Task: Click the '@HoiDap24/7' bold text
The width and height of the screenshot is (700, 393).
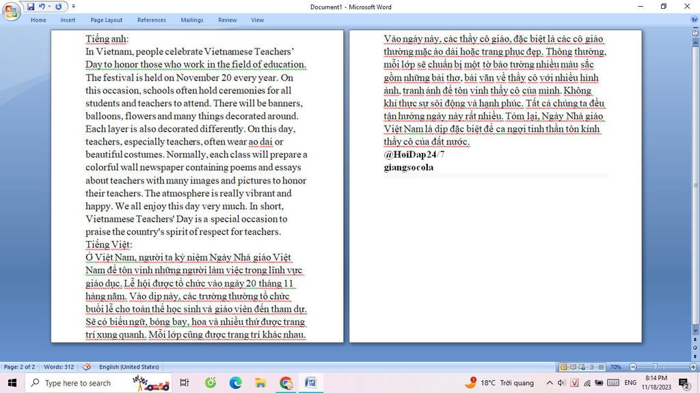Action: pyautogui.click(x=414, y=154)
